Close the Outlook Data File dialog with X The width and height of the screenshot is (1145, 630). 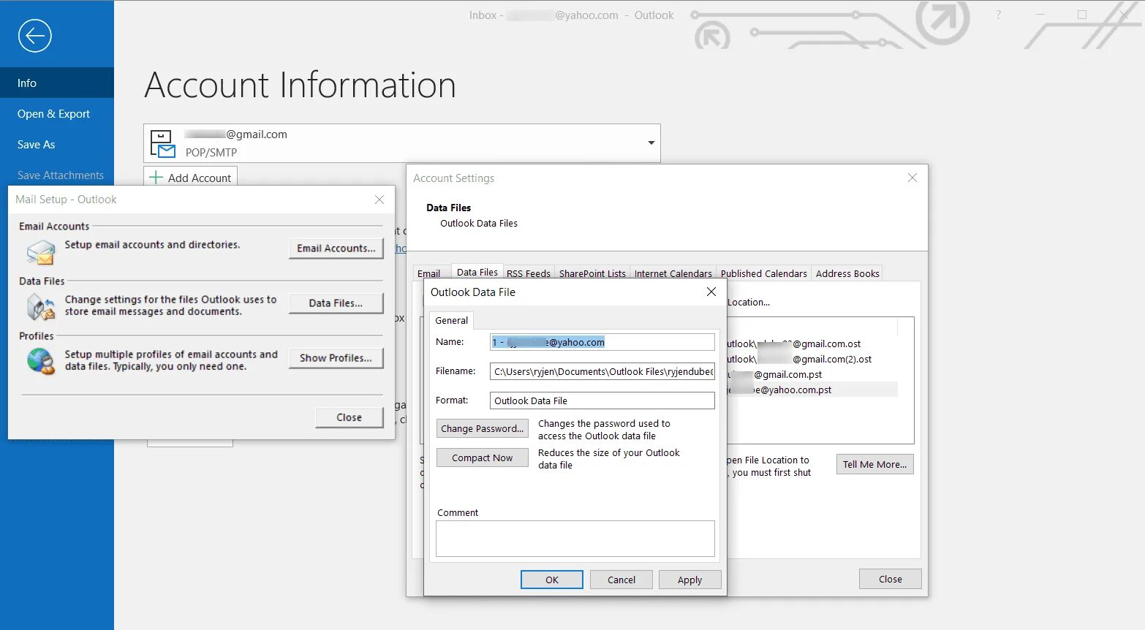coord(711,292)
